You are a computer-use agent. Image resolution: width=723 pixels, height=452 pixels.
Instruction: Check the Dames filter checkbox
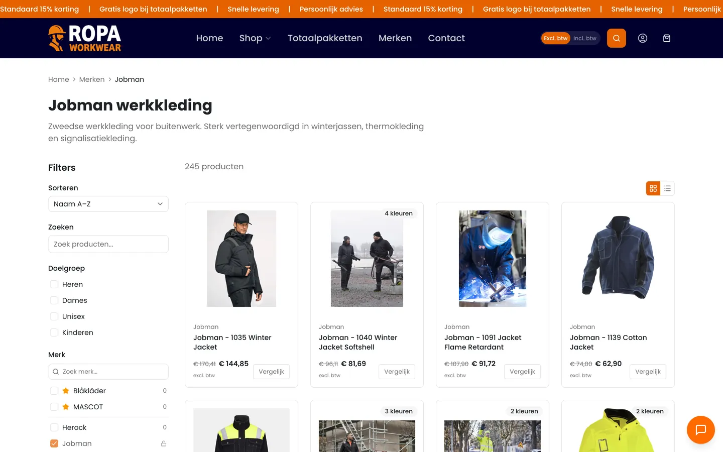coord(54,300)
